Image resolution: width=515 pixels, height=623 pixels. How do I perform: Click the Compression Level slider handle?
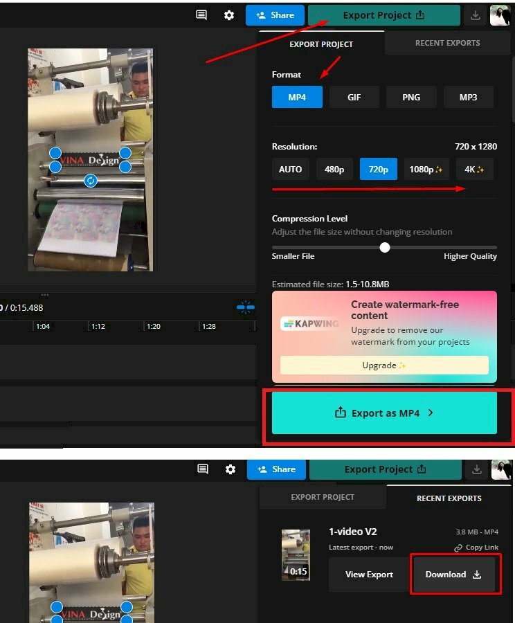tap(385, 248)
